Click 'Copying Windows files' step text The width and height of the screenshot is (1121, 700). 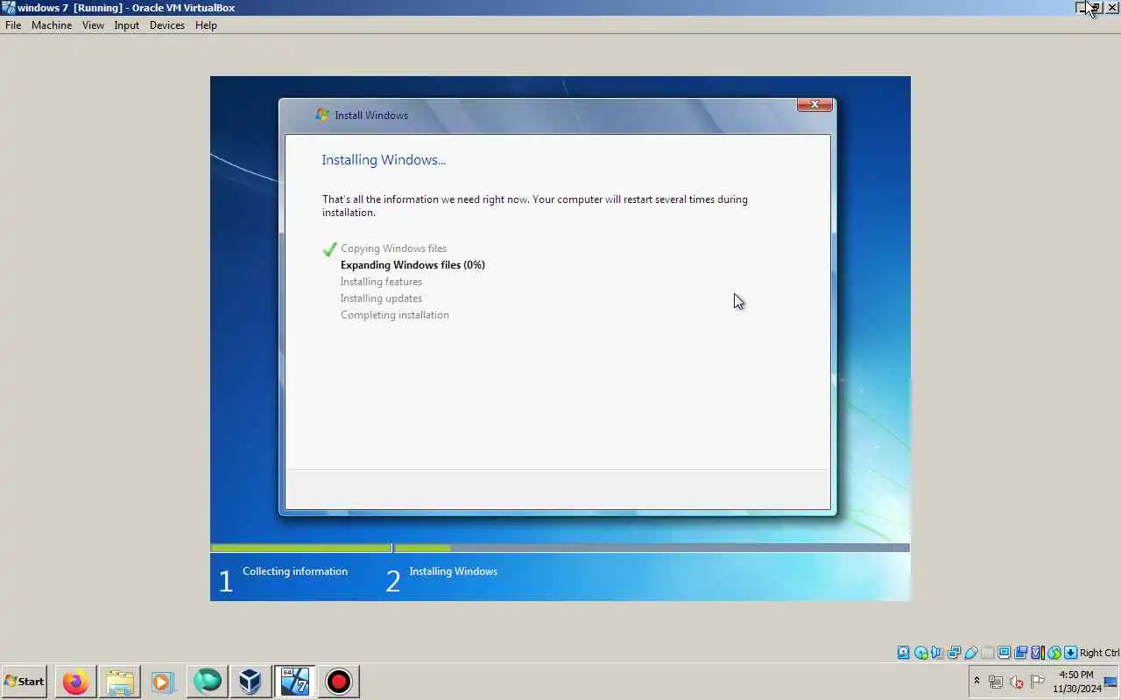[x=393, y=248]
